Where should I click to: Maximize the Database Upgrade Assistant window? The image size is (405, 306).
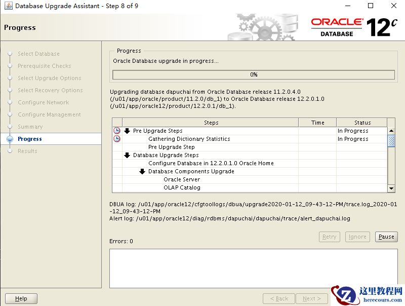[371, 6]
